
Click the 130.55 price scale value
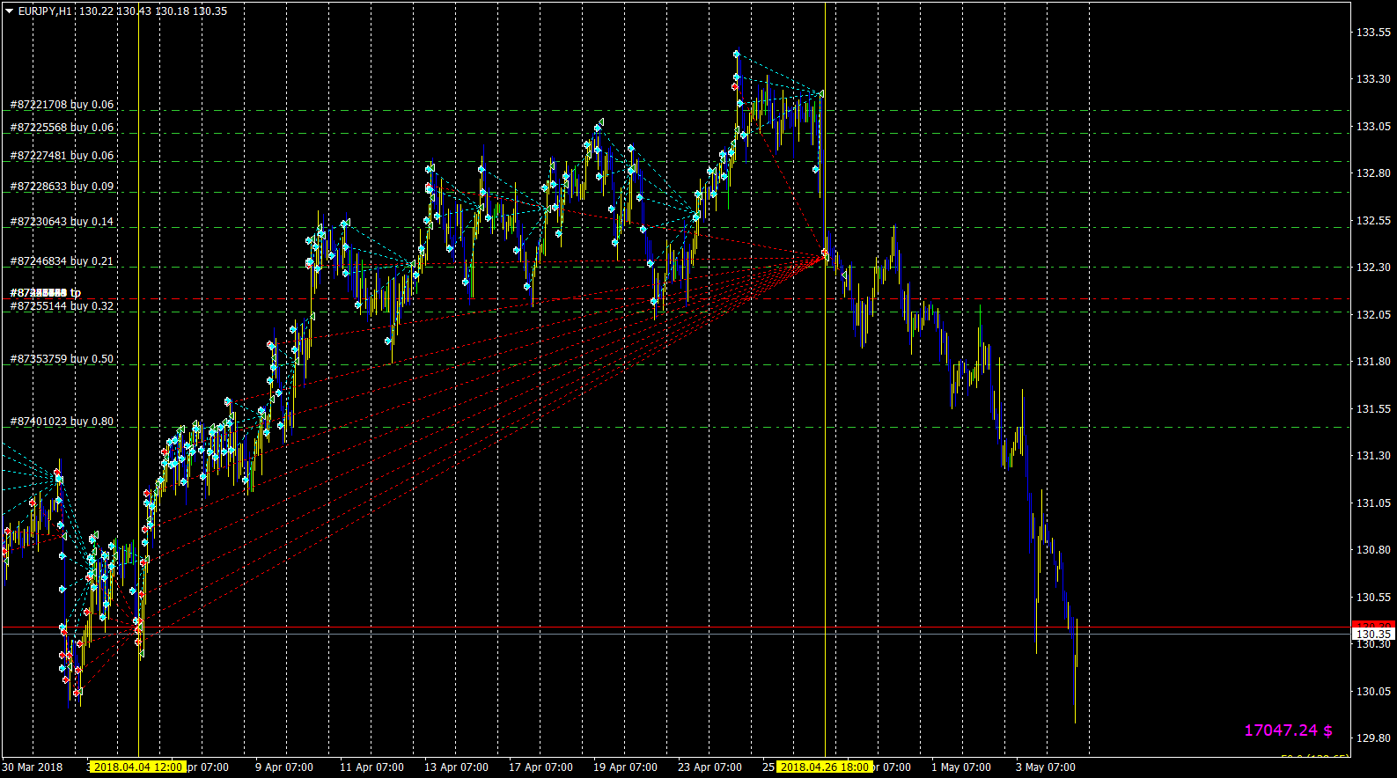[x=1373, y=598]
